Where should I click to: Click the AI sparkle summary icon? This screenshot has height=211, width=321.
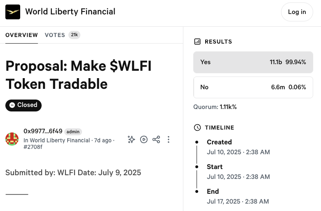click(131, 139)
